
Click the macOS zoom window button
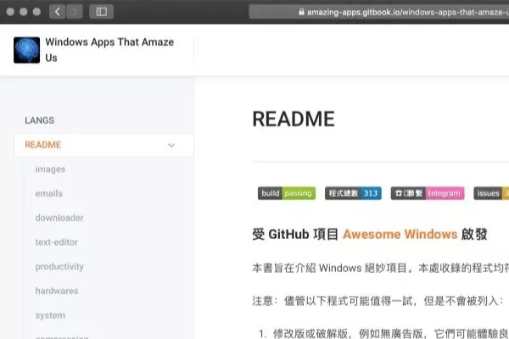36,12
